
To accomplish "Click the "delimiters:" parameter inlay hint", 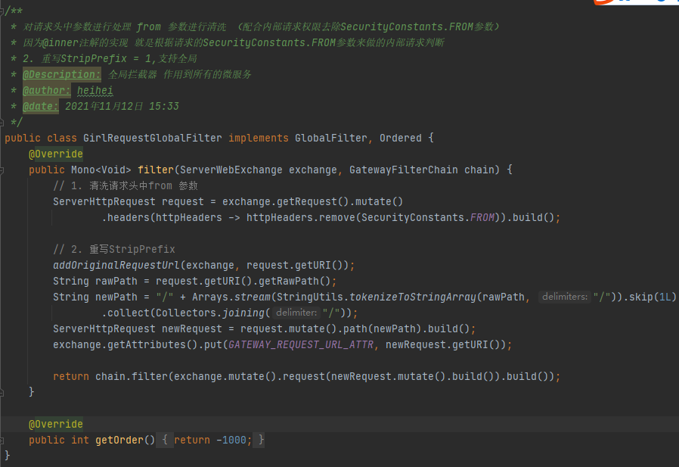I will point(565,297).
